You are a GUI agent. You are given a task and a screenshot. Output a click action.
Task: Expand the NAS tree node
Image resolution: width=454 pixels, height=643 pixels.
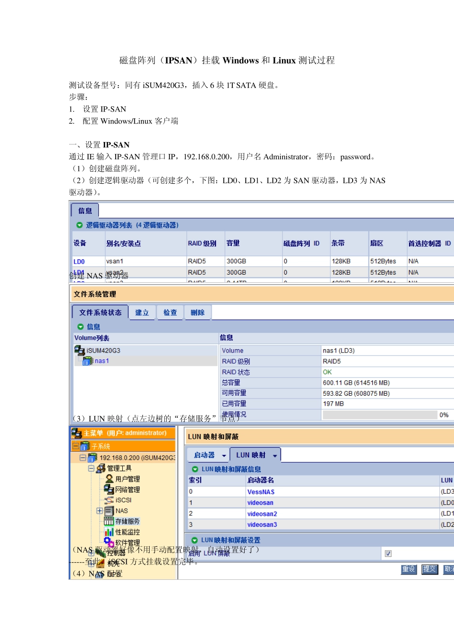(x=99, y=511)
